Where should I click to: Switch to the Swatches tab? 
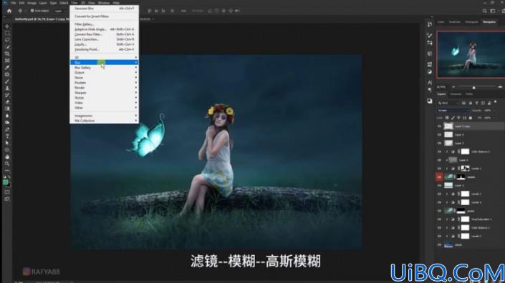point(455,22)
